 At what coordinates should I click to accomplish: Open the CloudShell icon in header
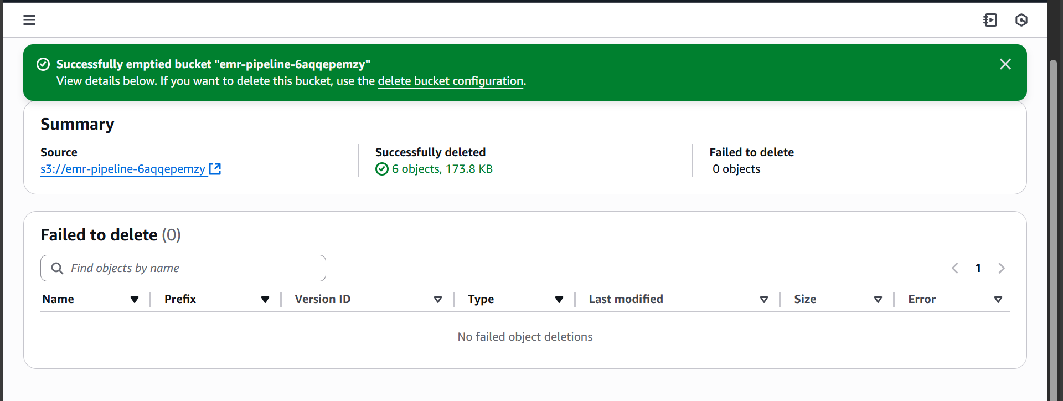pyautogui.click(x=990, y=20)
